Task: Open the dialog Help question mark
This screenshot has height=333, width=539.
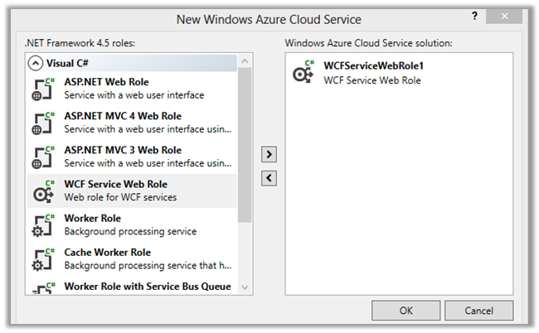Action: pos(477,17)
